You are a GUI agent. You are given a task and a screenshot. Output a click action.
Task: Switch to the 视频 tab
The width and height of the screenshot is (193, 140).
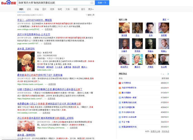[52, 9]
